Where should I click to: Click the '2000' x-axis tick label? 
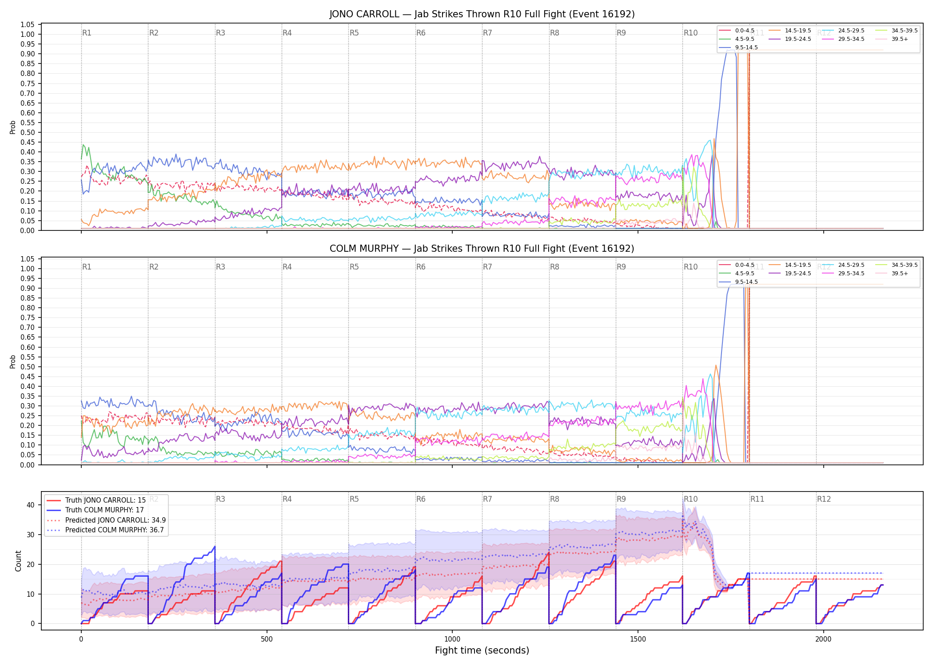pyautogui.click(x=824, y=639)
